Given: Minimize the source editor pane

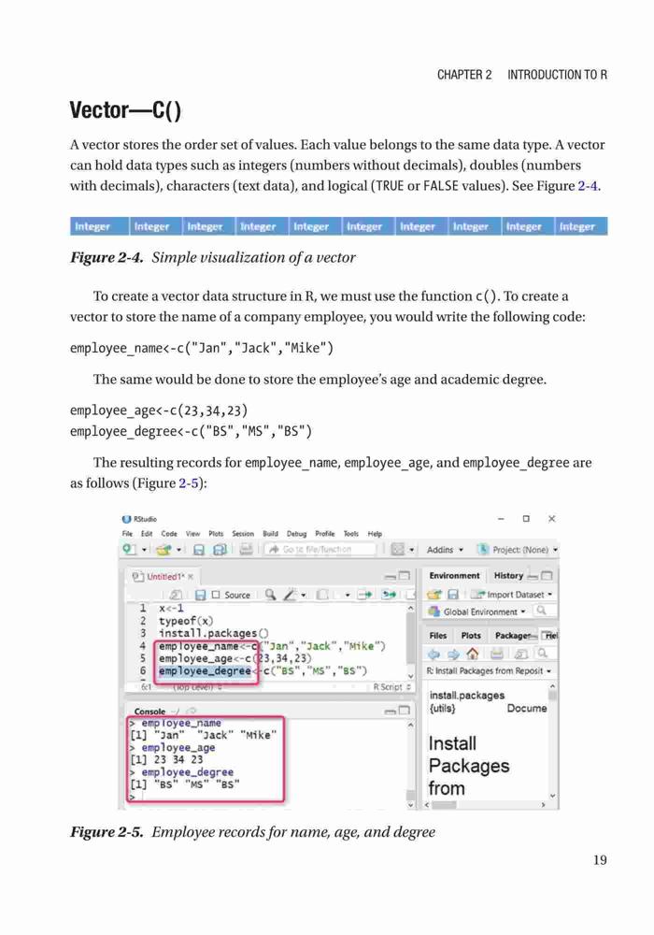Looking at the screenshot, I should click(391, 577).
